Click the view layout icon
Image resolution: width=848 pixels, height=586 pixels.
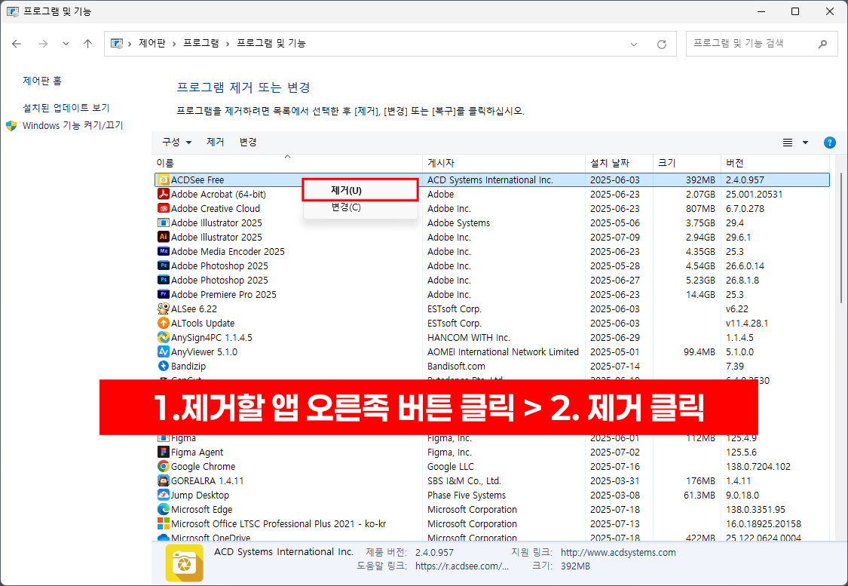[x=788, y=143]
